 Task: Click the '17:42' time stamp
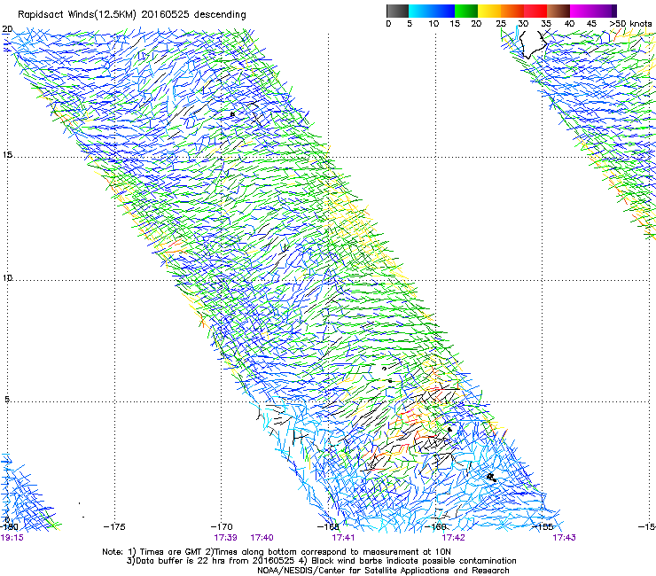(454, 538)
